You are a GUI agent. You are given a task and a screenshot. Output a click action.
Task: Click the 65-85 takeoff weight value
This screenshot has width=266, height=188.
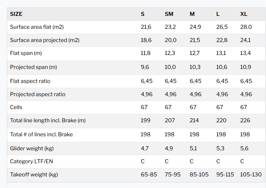[x=149, y=175]
